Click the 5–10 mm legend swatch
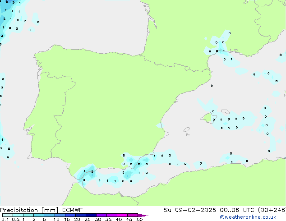The image size is (286, 221). point(49,215)
